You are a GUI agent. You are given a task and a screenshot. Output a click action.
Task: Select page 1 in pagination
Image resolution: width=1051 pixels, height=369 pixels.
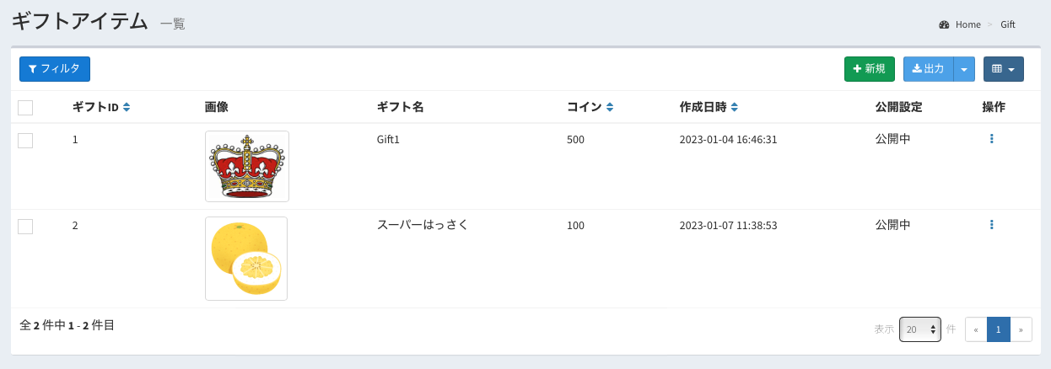[x=998, y=329]
